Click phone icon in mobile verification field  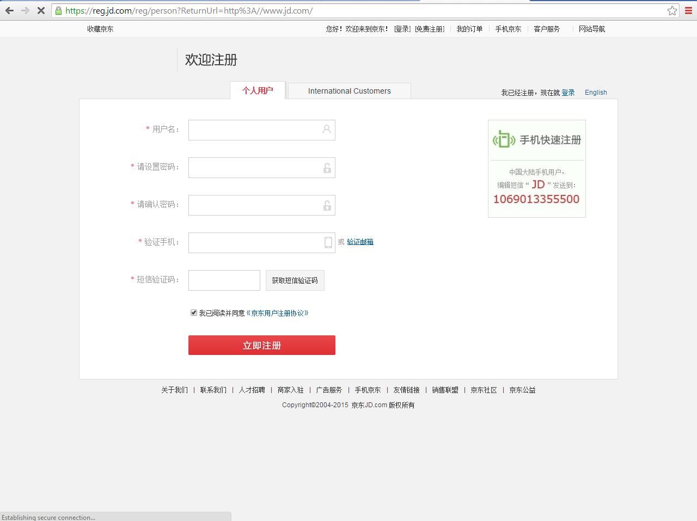[328, 242]
